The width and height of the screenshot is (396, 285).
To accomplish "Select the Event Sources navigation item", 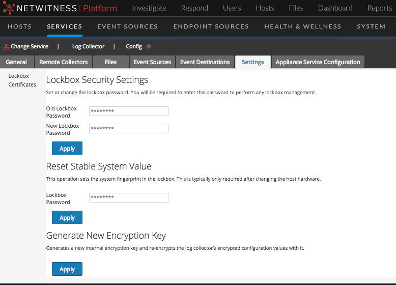I will pos(127,26).
